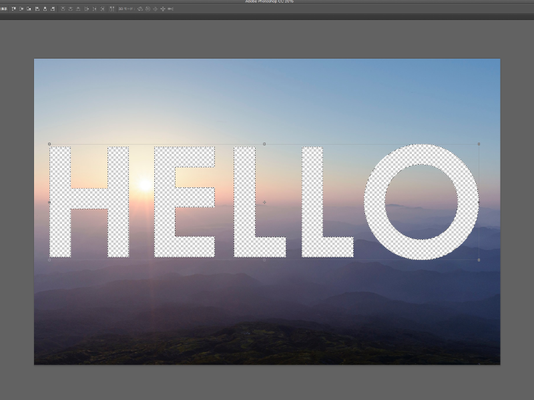Hit the Align right edges icon
Viewport: 534px width, 400px height.
click(53, 9)
